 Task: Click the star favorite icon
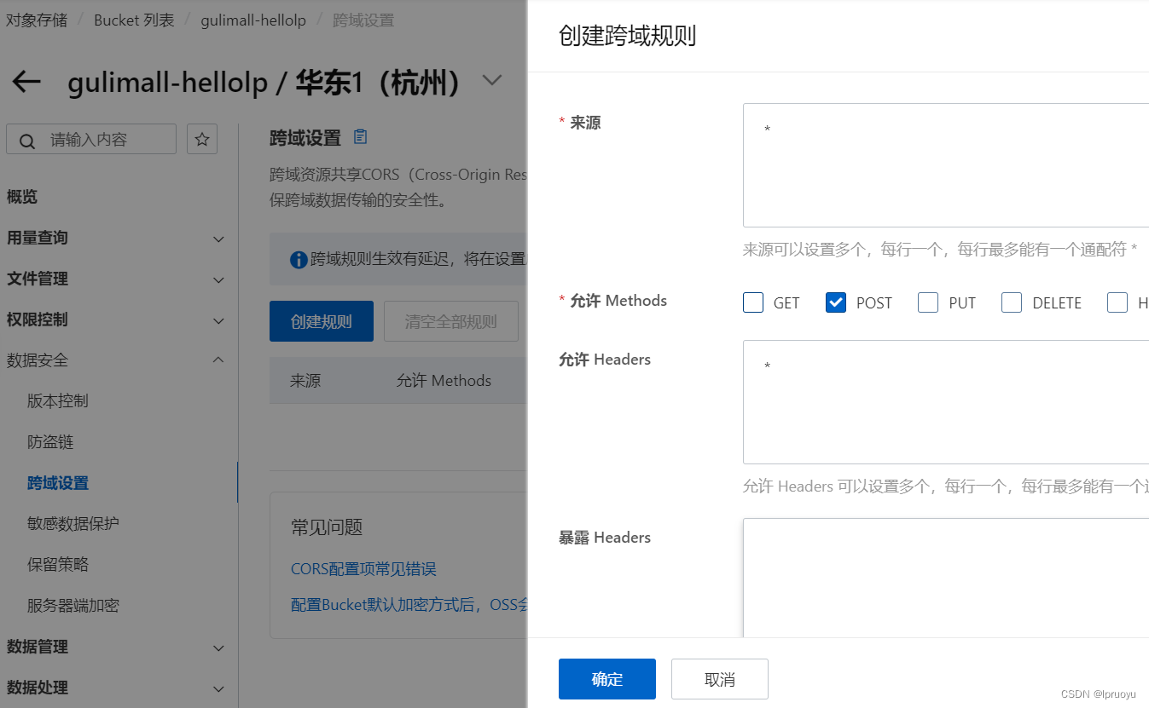(x=202, y=139)
